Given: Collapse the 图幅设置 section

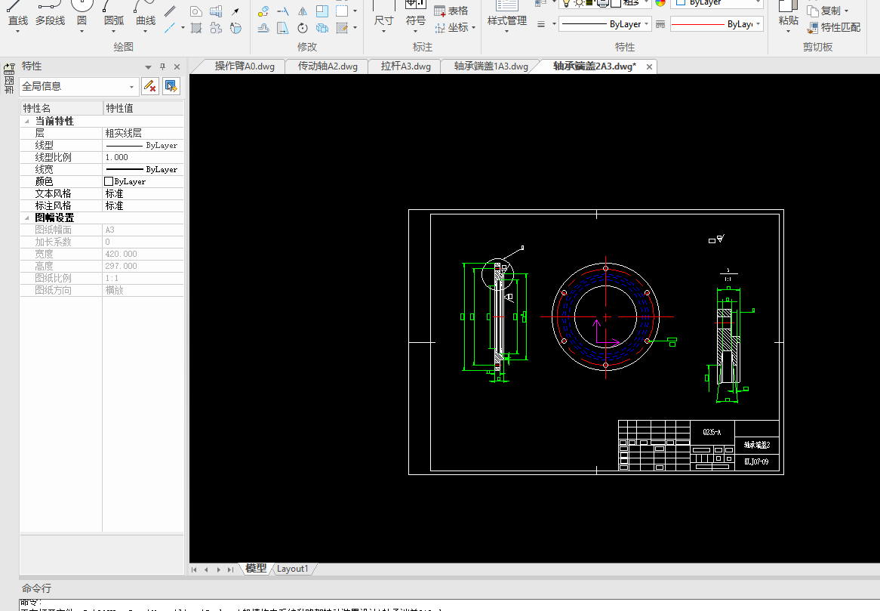Looking at the screenshot, I should pyautogui.click(x=28, y=218).
